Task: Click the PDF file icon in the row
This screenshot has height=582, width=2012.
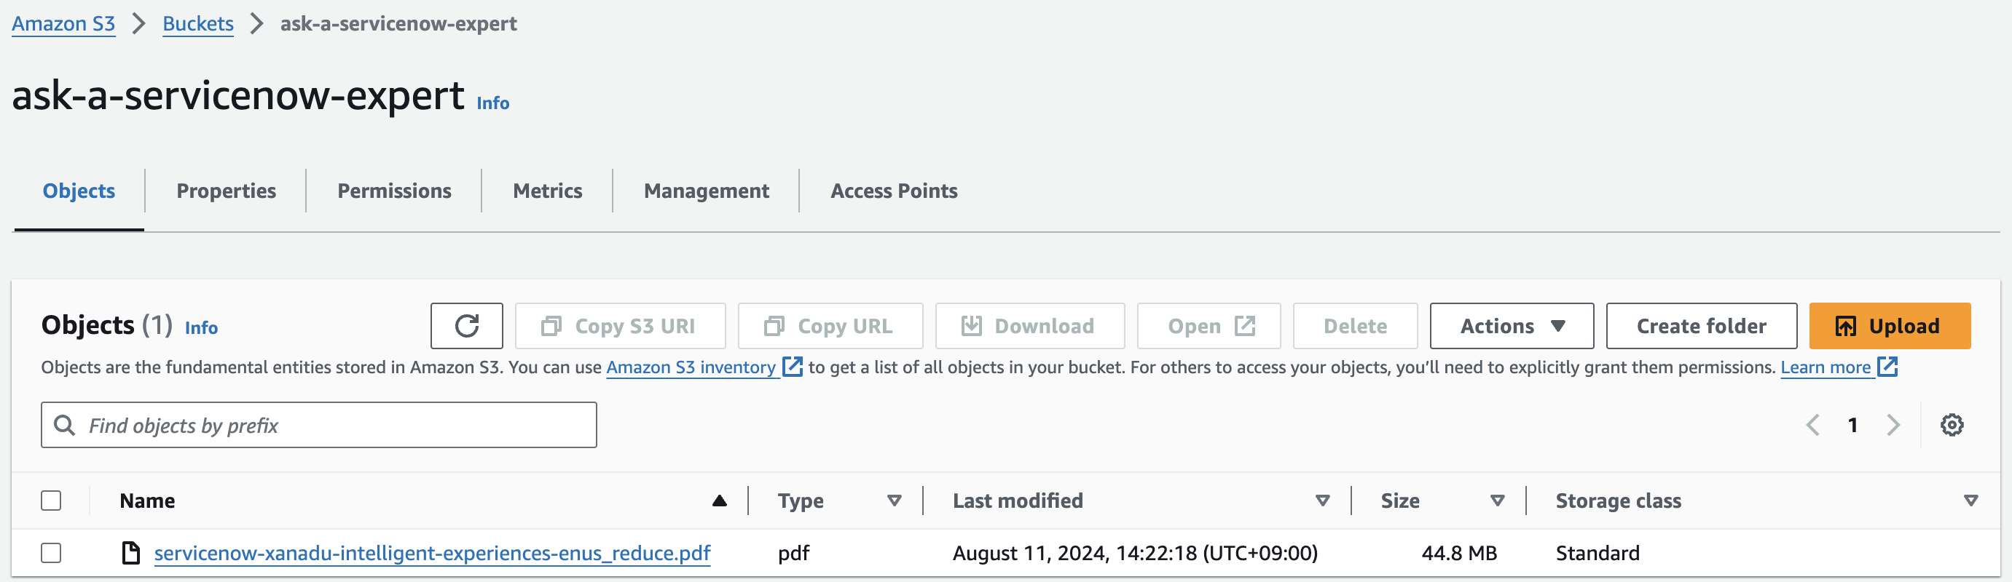Action: click(x=131, y=553)
